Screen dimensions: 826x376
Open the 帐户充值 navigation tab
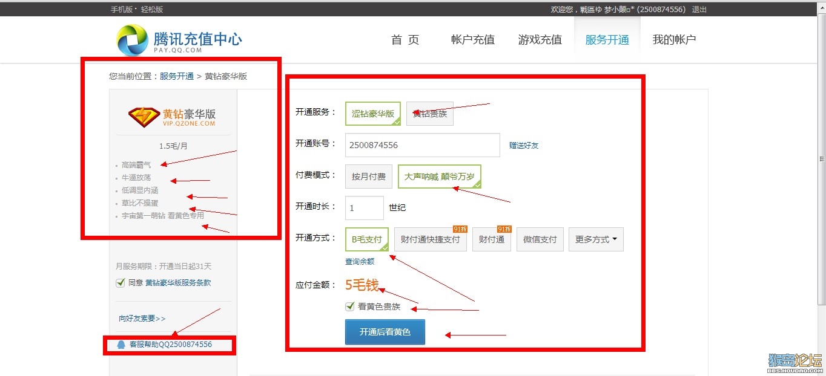473,40
